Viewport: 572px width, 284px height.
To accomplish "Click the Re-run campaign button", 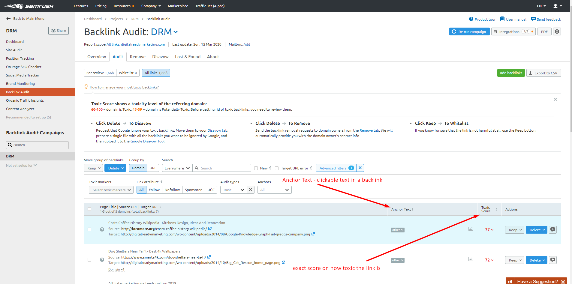I will pyautogui.click(x=469, y=31).
